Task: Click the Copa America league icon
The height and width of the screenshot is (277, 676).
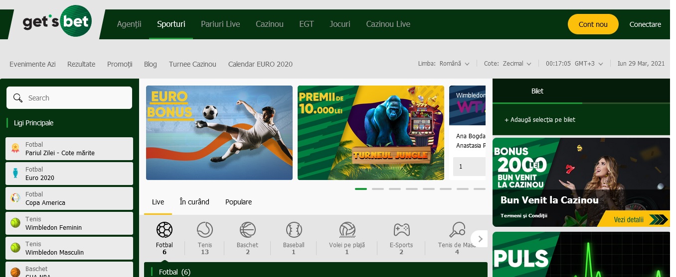Action: (x=15, y=198)
